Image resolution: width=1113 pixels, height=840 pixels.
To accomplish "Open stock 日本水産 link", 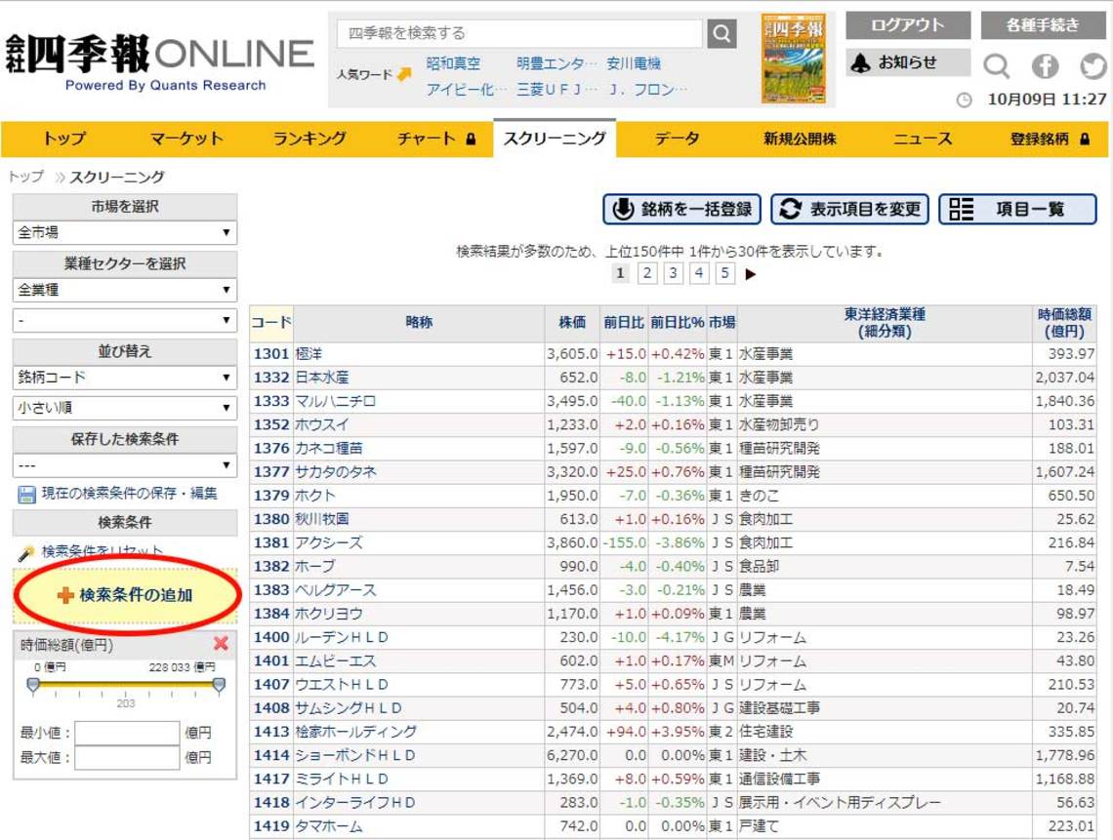I will tap(322, 378).
